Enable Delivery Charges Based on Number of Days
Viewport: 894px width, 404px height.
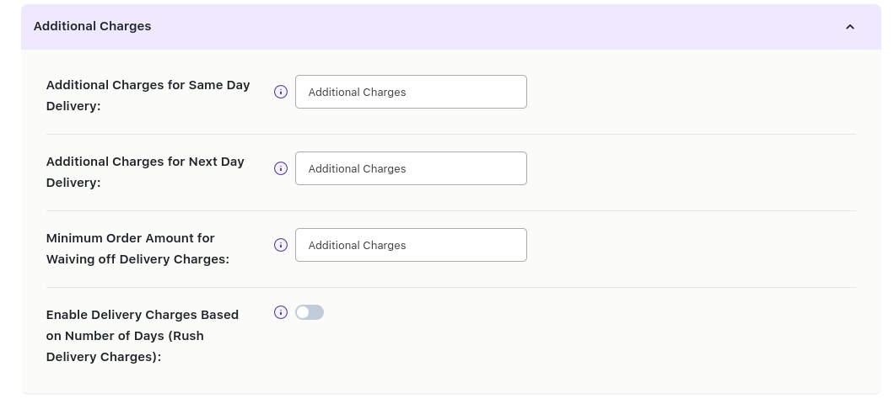309,312
